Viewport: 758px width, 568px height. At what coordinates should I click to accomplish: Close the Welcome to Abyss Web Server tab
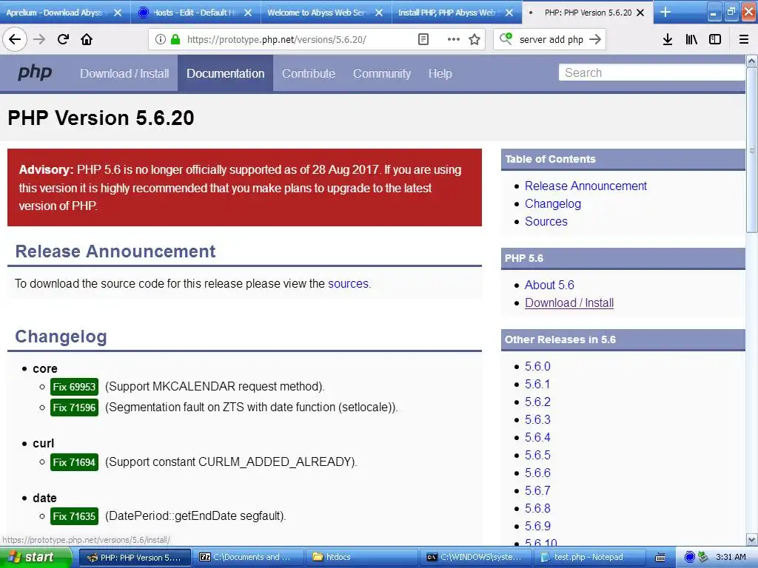tap(379, 13)
